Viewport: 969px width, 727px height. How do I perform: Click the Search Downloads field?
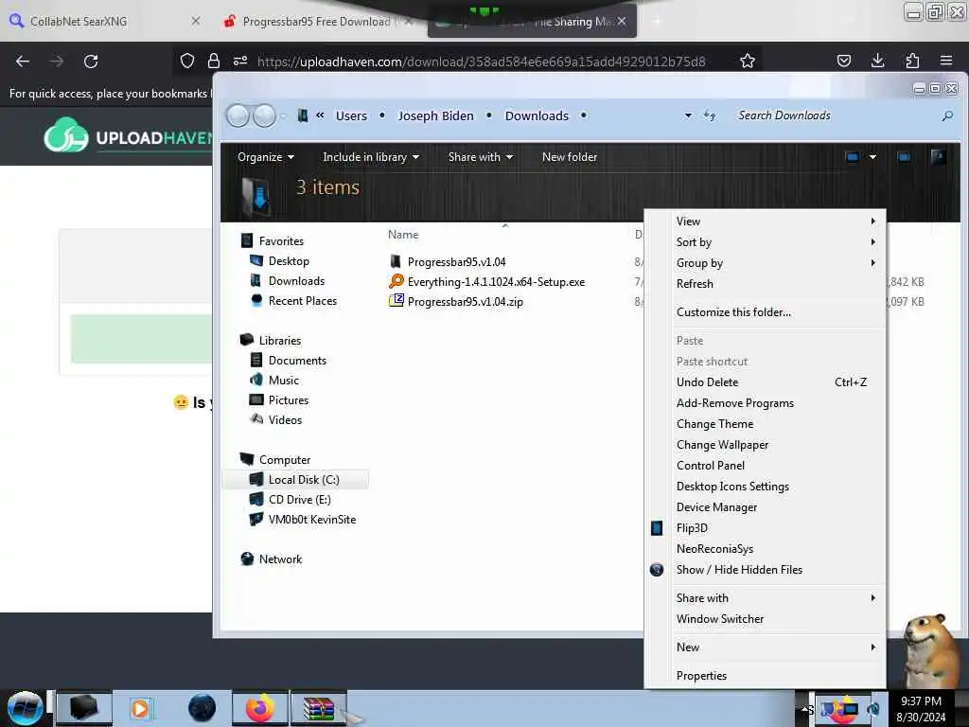(x=835, y=115)
